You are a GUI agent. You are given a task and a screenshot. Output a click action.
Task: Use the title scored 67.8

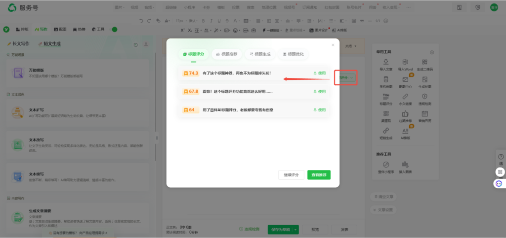pos(319,92)
